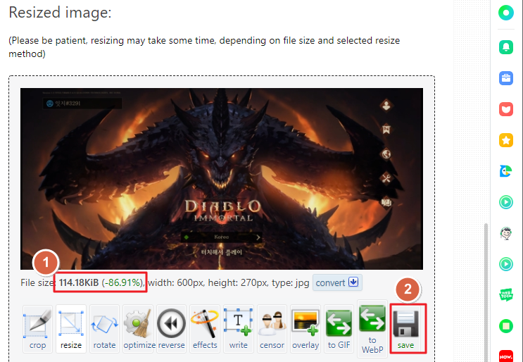Screen dimensions: 523x362
Task: Click the green (-86.91%) size reduction text
Action: (122, 283)
